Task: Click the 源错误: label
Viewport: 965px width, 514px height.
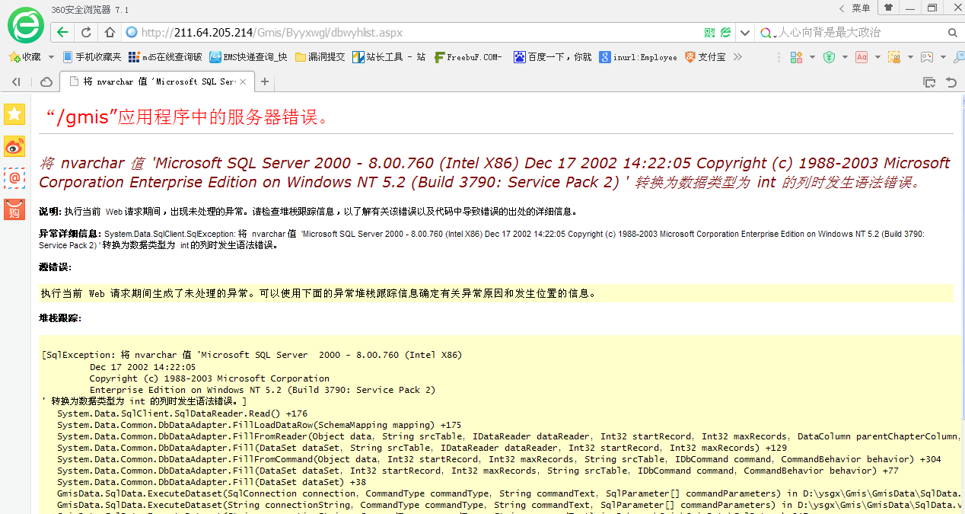Action: click(55, 267)
